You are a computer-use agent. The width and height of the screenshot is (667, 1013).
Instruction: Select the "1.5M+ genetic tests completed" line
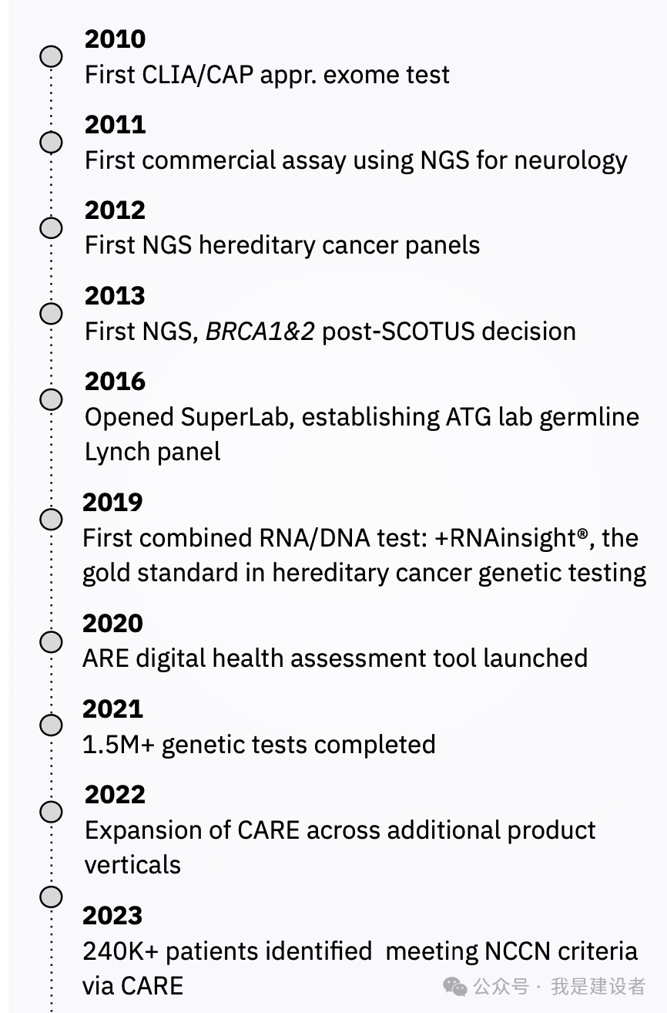(x=259, y=745)
